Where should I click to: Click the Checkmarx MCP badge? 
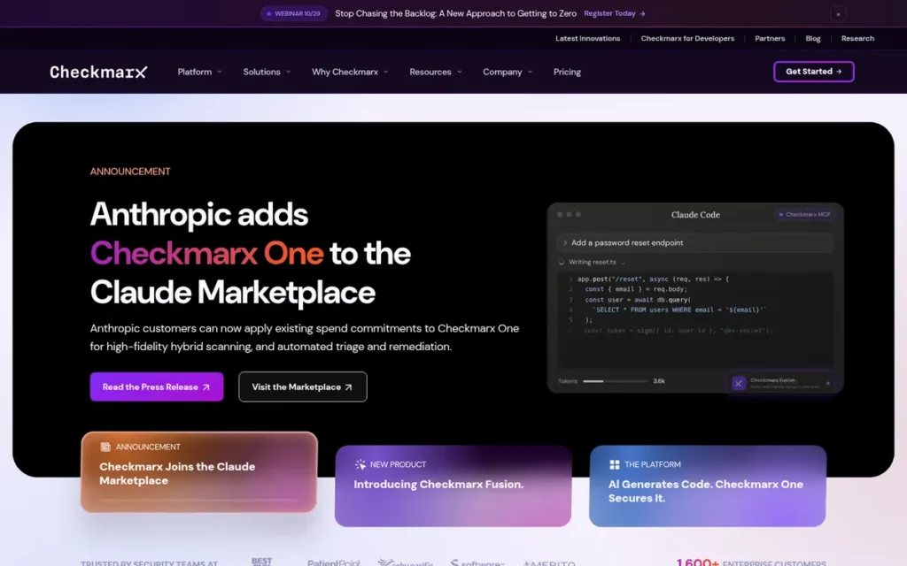pos(804,214)
